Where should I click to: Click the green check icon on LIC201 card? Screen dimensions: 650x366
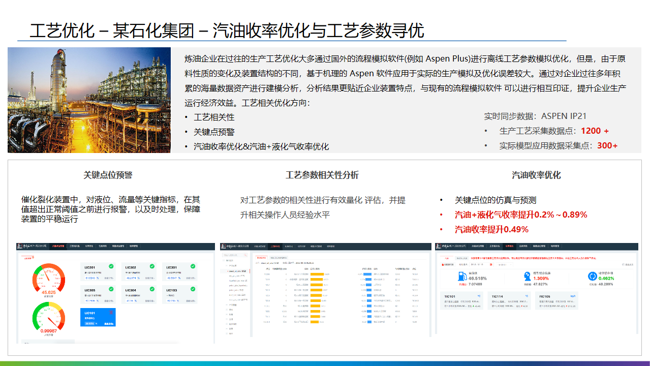click(x=111, y=266)
